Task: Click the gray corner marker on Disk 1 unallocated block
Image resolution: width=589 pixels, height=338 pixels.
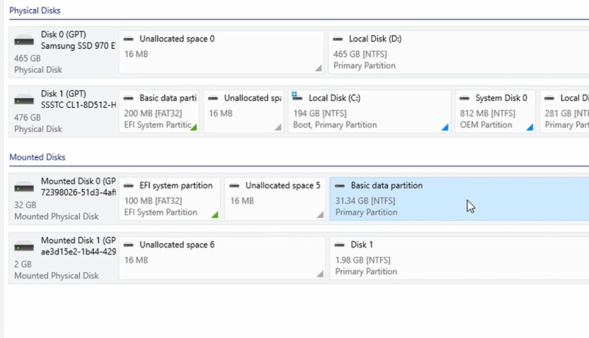Action: [278, 127]
